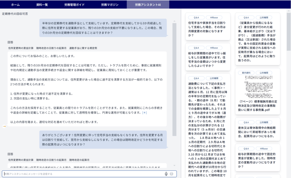Click closing line 以上の内容を踏まえ

[54, 122]
